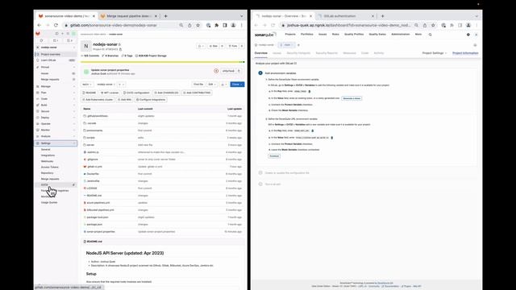Click the back arrow in the GitLab browser
Screen dimensions: 516x290
pyautogui.click(x=40, y=25)
